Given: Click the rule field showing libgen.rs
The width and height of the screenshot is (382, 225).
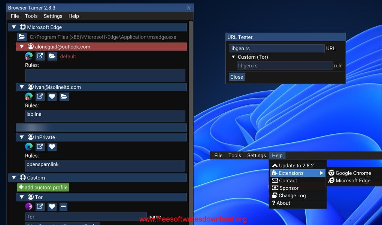Looking at the screenshot, I should [285, 66].
